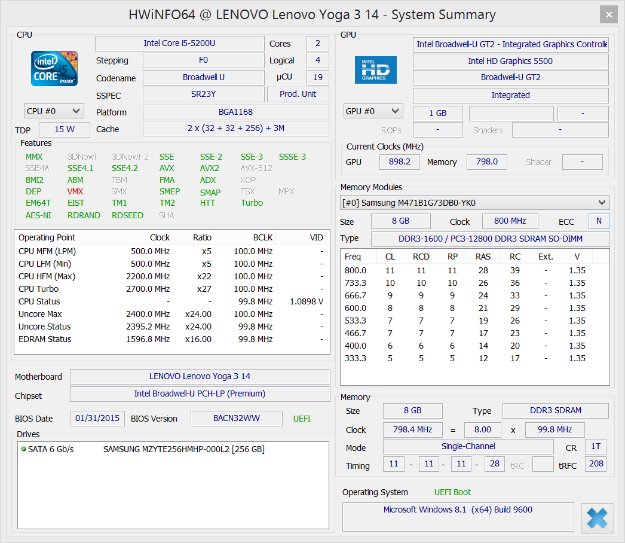Click the DDR3 SDRAM memory type field
This screenshot has width=625, height=543.
click(x=555, y=411)
